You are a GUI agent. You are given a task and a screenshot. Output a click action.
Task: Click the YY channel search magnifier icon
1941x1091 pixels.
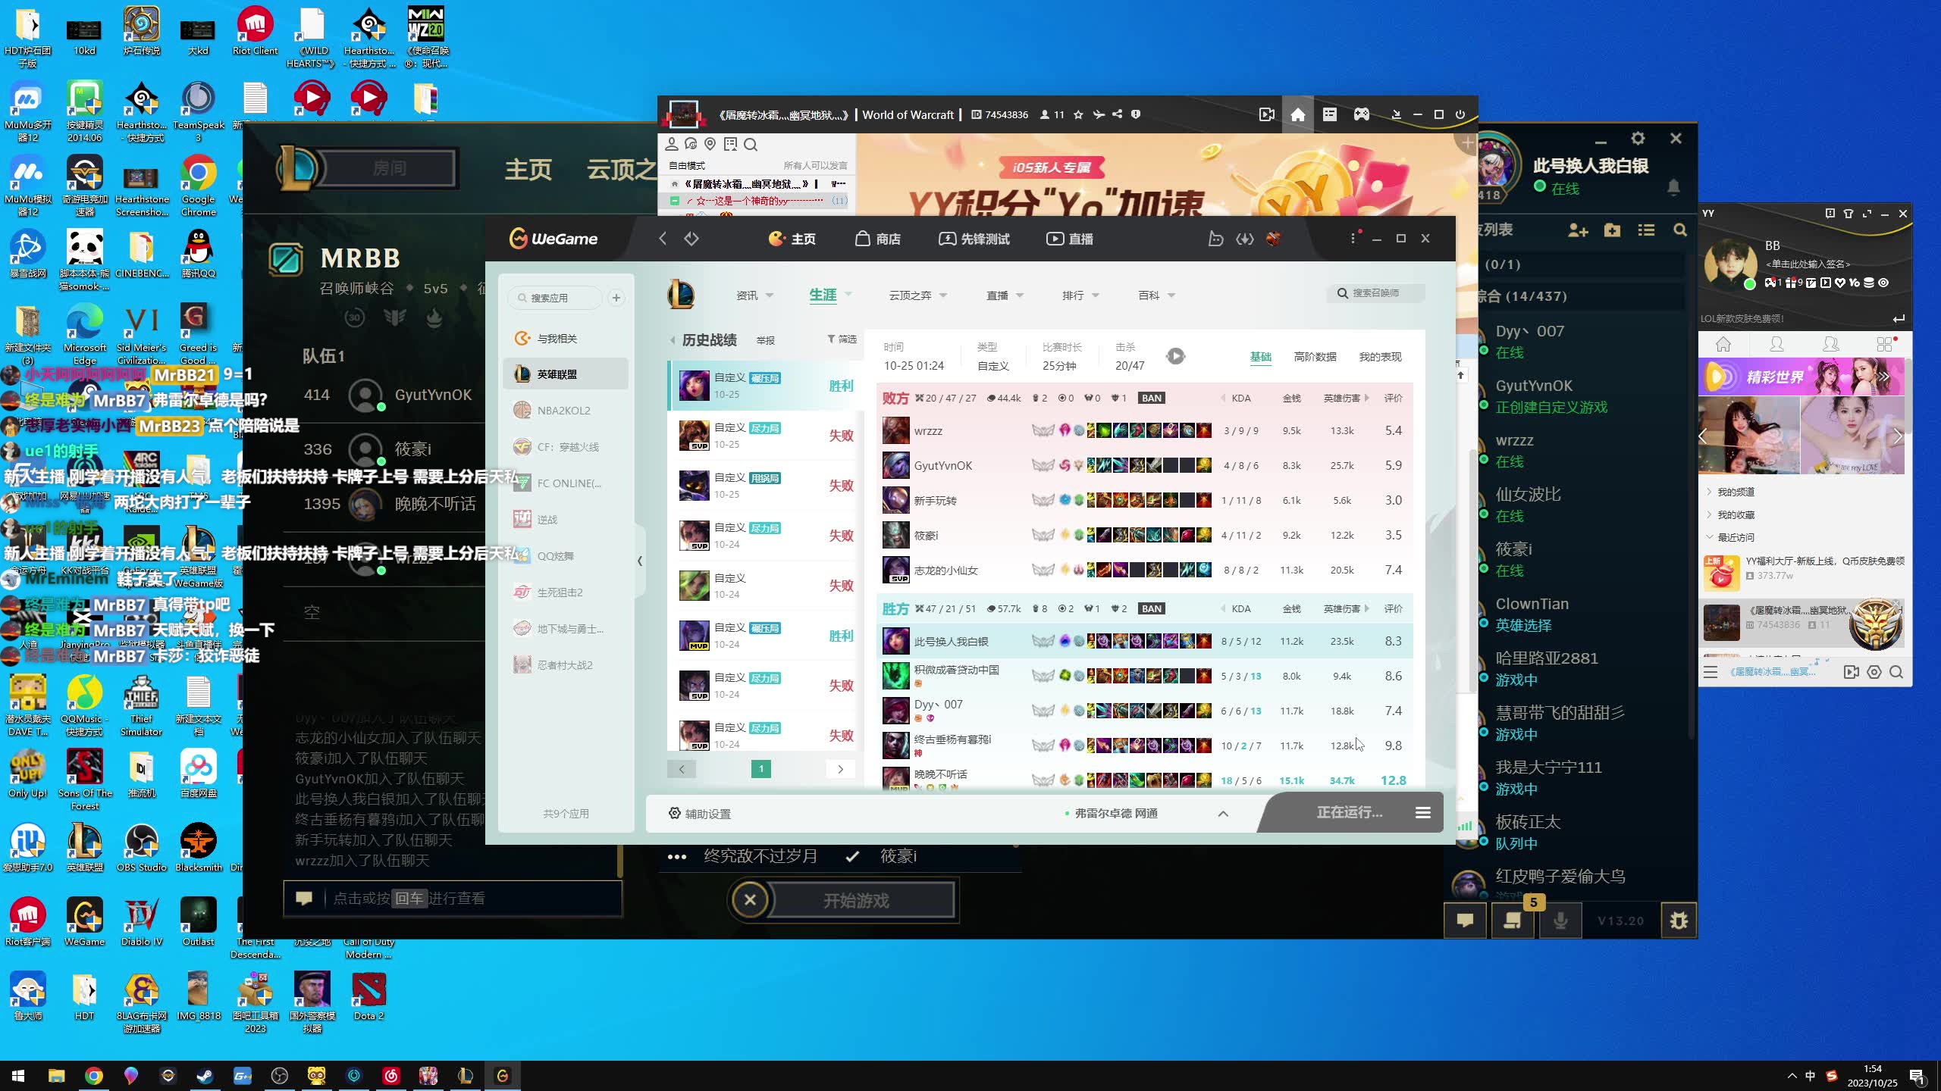(x=751, y=144)
